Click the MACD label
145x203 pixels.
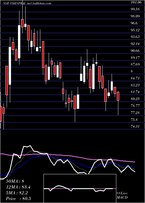pyautogui.click(x=122, y=197)
